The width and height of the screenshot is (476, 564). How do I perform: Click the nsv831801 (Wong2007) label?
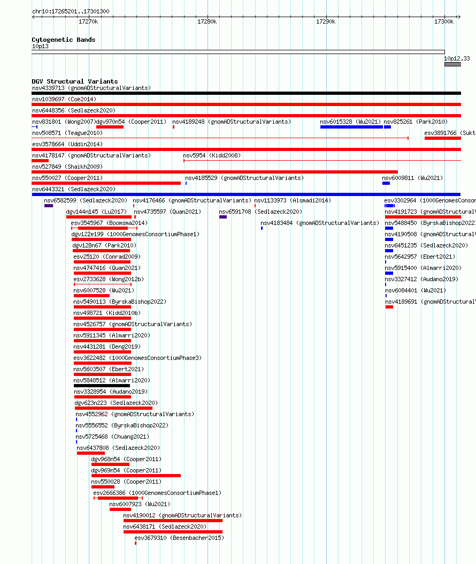(64, 122)
